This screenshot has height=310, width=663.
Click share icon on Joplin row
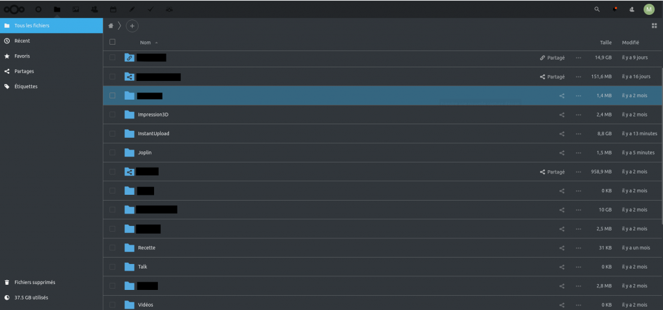(562, 153)
